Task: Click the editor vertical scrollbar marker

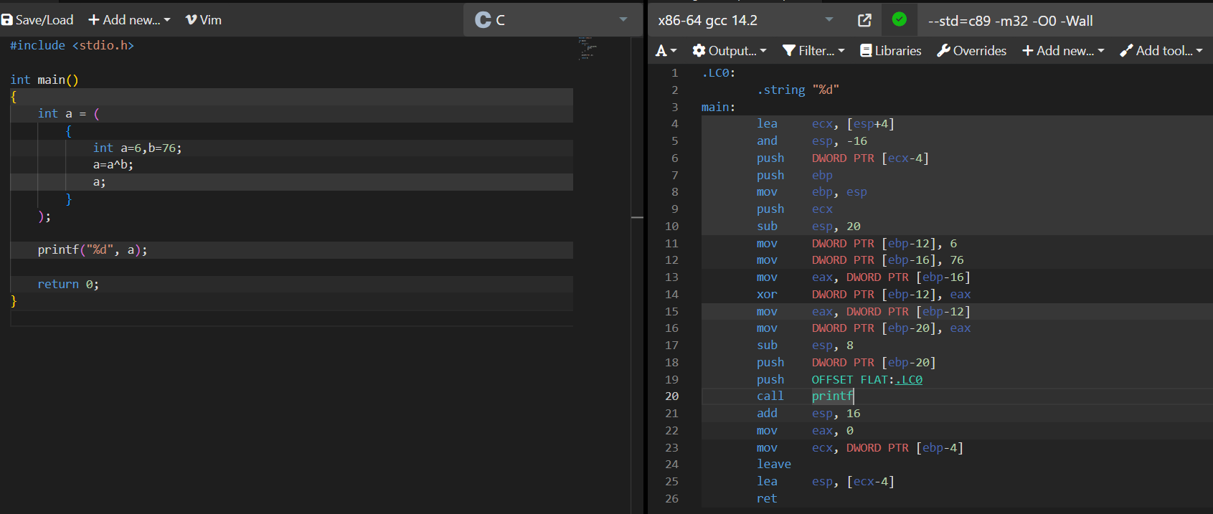Action: [637, 217]
